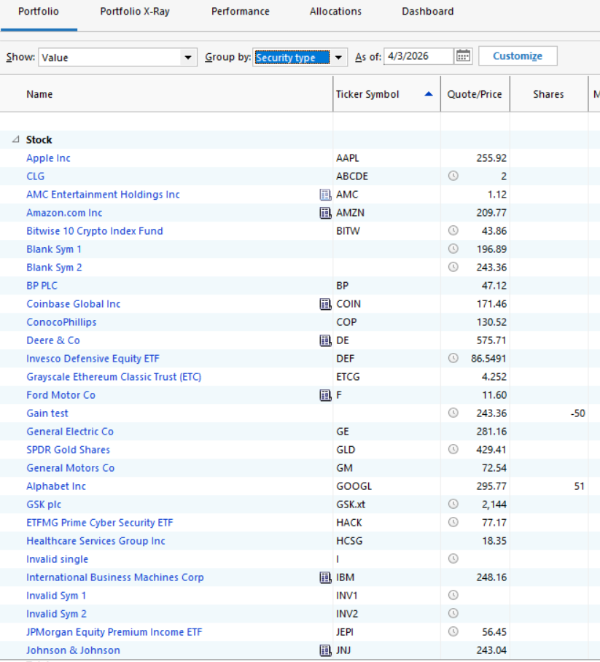Click clock icon in SPDR Gold Shares row
The height and width of the screenshot is (662, 600).
coord(453,449)
